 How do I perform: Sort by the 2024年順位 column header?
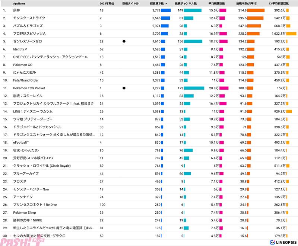[107, 3]
